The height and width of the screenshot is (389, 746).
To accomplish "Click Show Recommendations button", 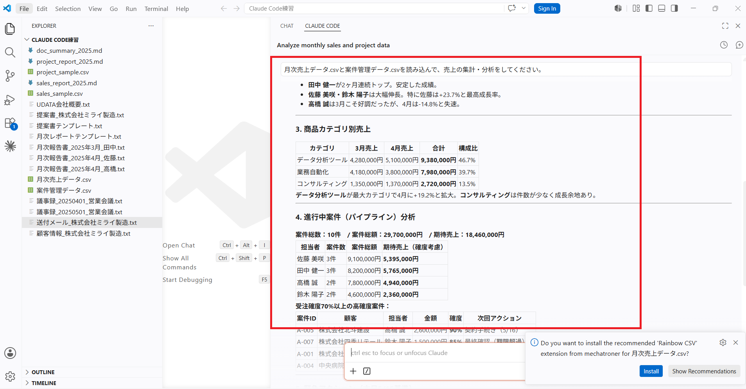I will pyautogui.click(x=704, y=371).
